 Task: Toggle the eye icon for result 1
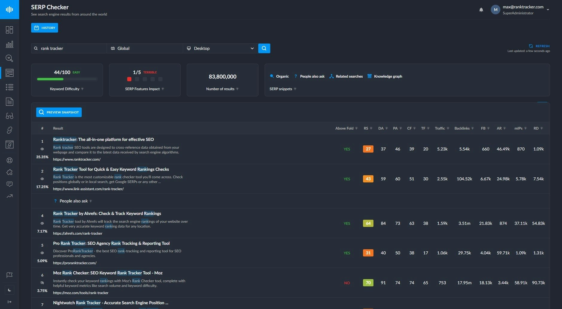[42, 149]
